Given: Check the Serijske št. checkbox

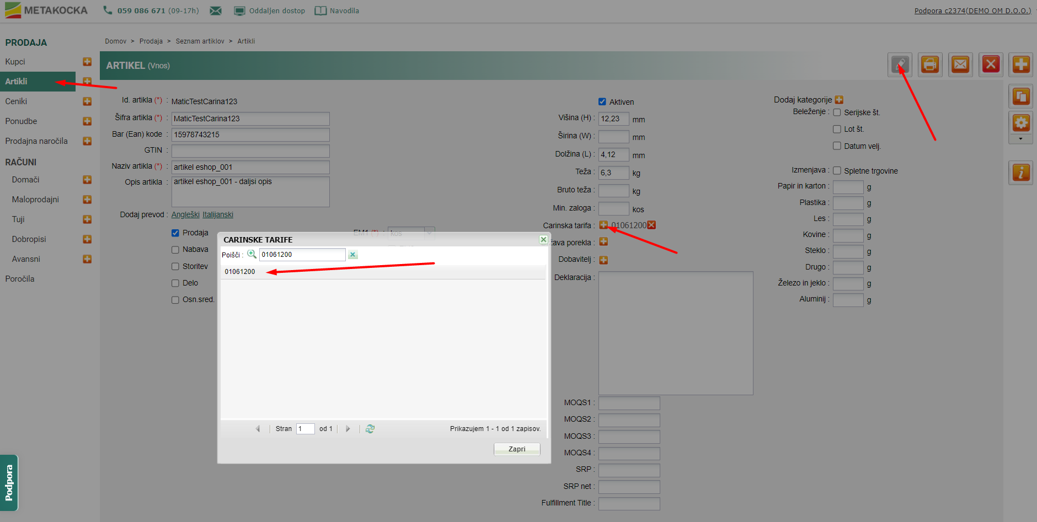Looking at the screenshot, I should click(x=837, y=112).
